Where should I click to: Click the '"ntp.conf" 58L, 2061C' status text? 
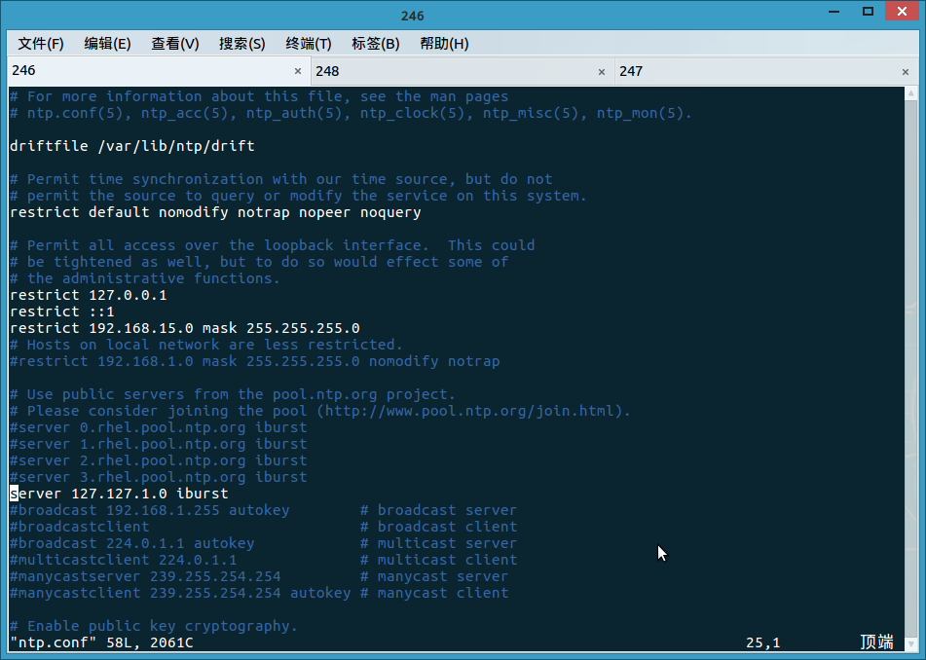101,642
